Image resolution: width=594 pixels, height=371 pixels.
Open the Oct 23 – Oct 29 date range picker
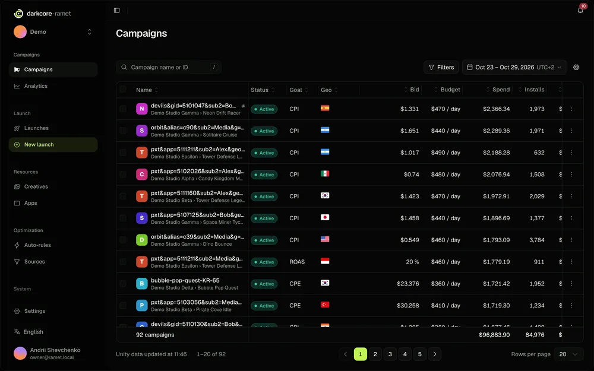point(514,67)
